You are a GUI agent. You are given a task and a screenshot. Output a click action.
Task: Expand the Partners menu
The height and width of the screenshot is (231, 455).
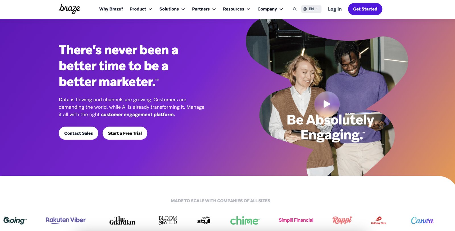[x=204, y=9]
